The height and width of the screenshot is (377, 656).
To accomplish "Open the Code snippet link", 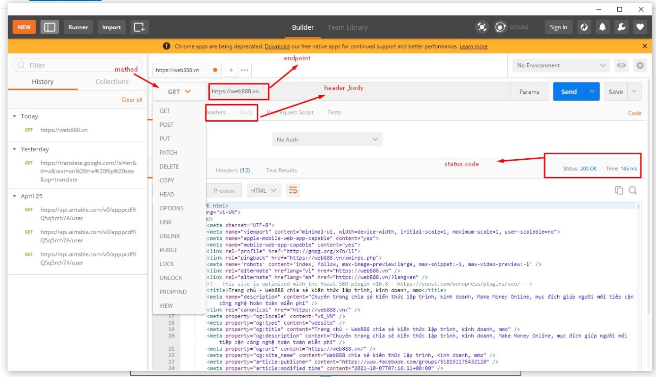I will (x=635, y=113).
